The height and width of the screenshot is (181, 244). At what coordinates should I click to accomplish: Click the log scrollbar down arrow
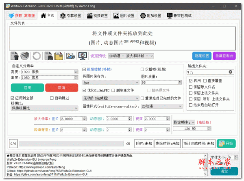(205, 174)
